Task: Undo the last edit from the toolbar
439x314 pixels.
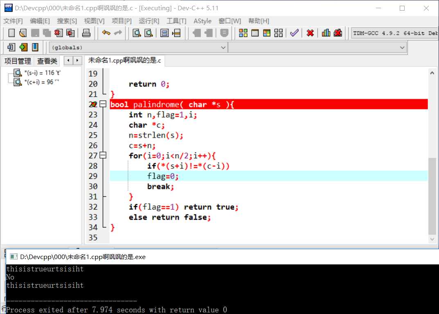Action: [x=106, y=33]
